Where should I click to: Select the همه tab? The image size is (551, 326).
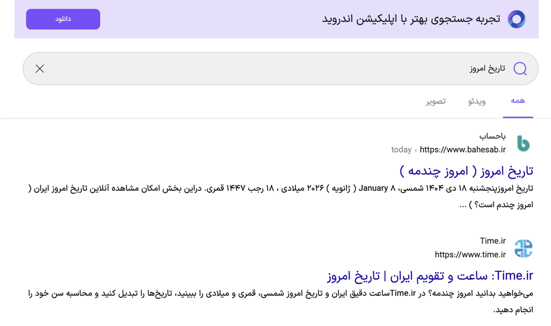517,101
